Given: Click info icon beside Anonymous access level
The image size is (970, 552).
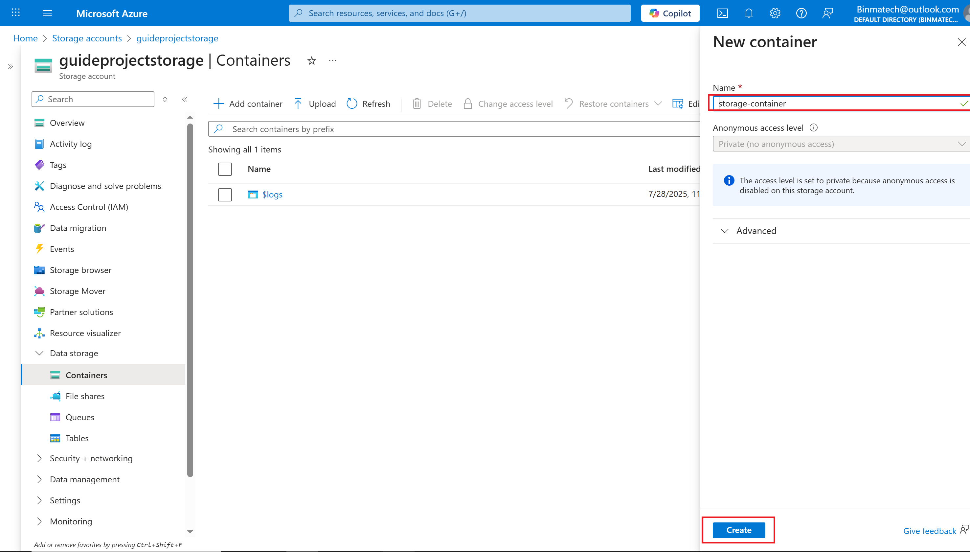Looking at the screenshot, I should 814,128.
